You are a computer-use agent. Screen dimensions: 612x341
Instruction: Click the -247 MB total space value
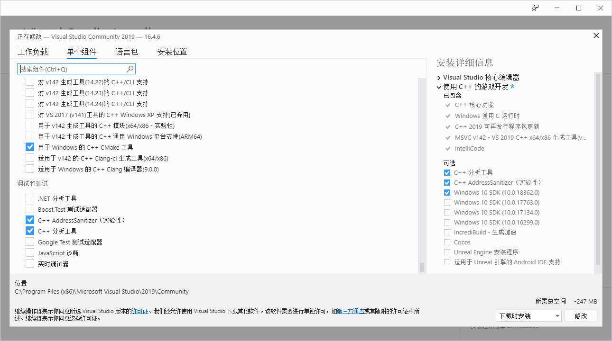[585, 301]
